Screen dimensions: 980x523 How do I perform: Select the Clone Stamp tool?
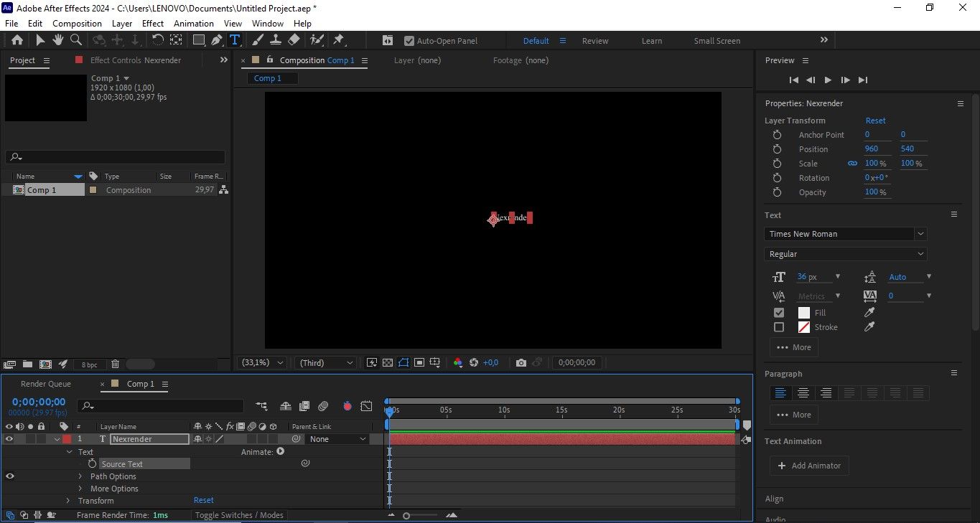point(276,40)
